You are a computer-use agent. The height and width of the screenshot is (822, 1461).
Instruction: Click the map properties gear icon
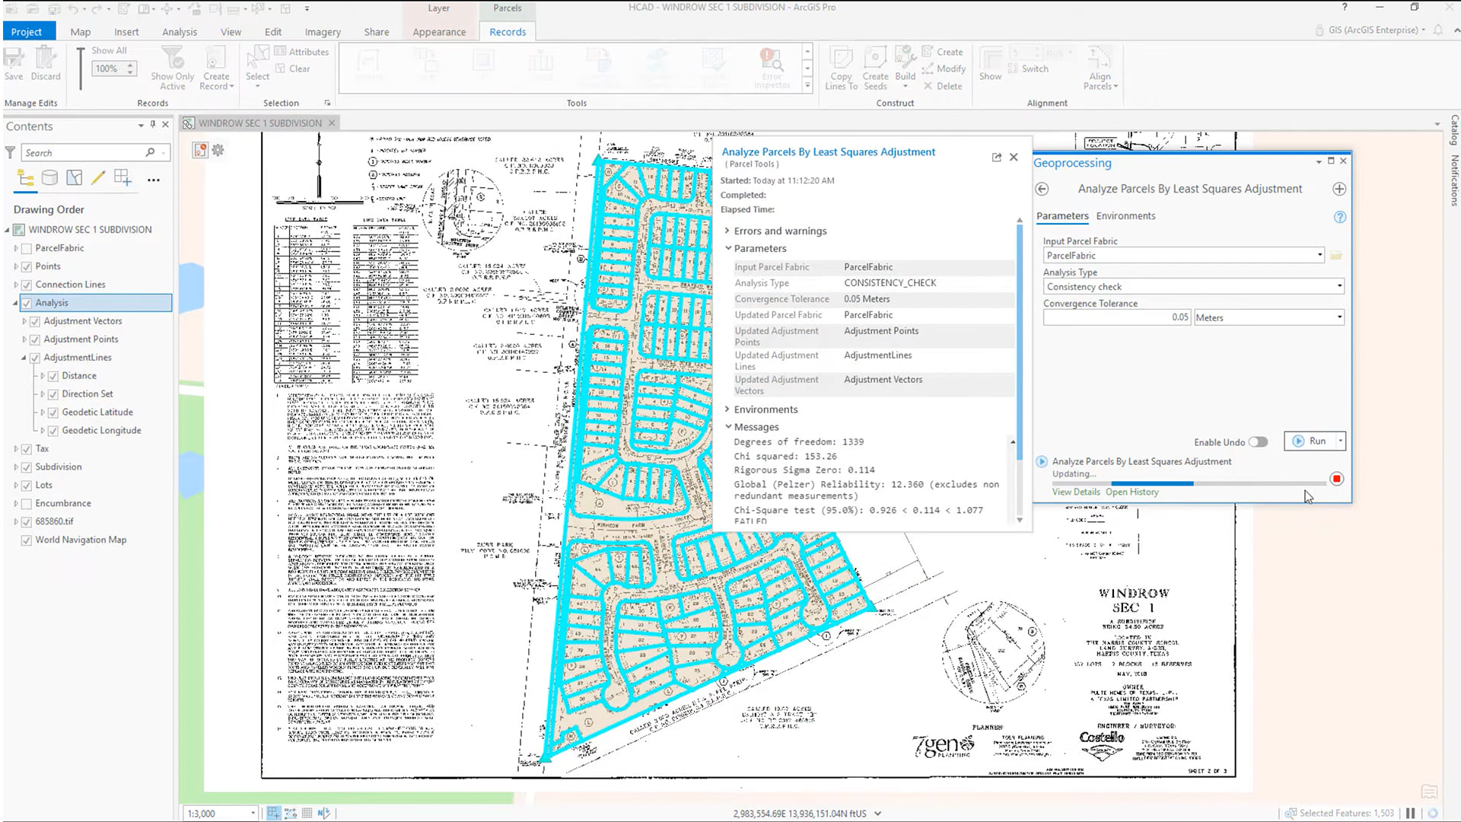(x=218, y=150)
